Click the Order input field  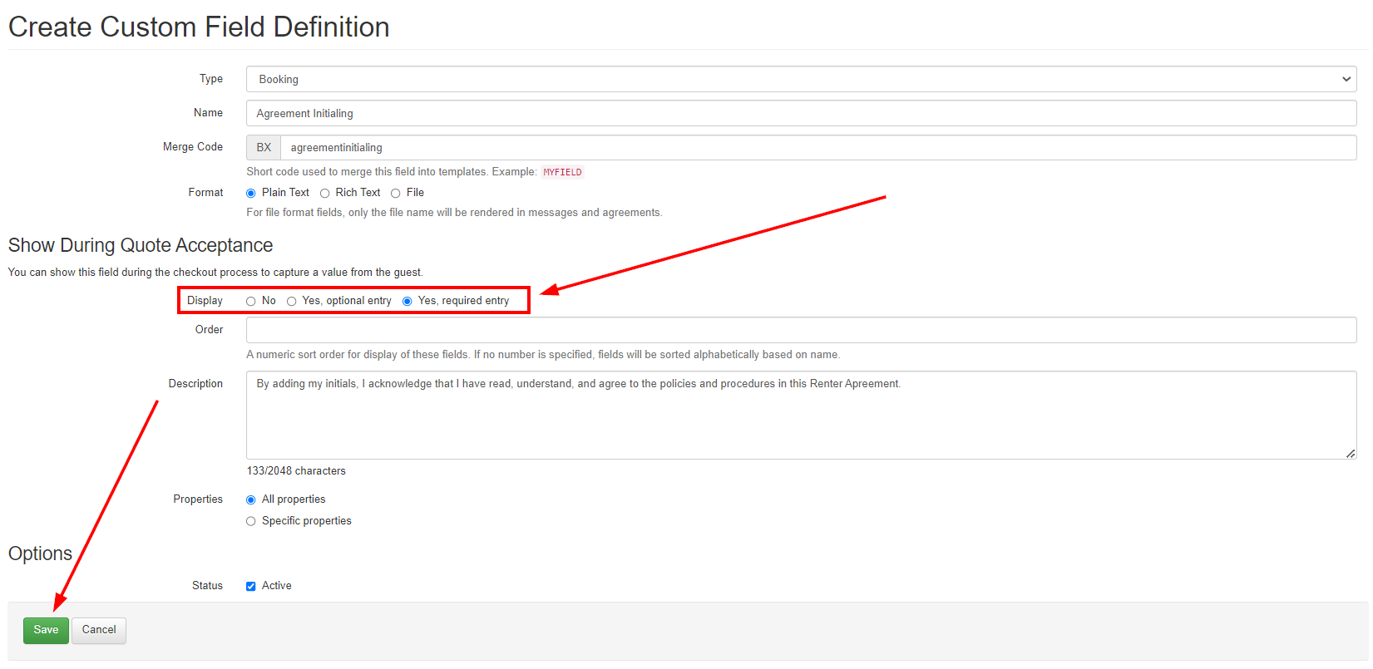coord(800,330)
